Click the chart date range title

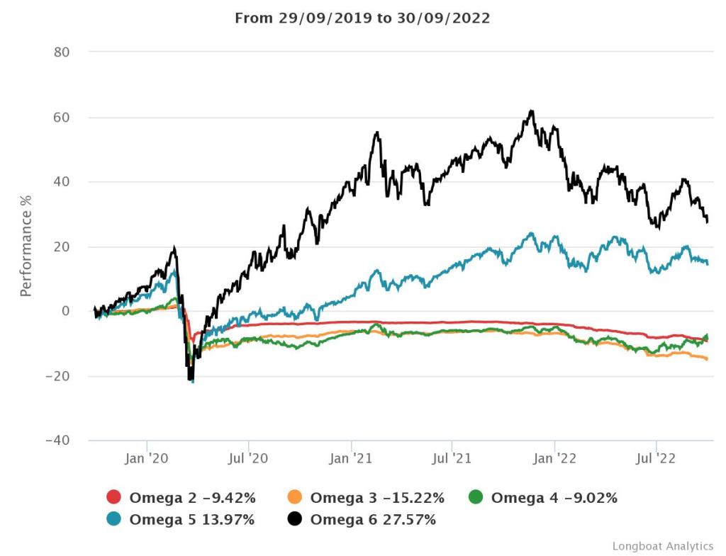362,18
